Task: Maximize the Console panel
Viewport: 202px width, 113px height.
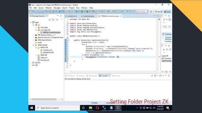Action: click(x=169, y=76)
